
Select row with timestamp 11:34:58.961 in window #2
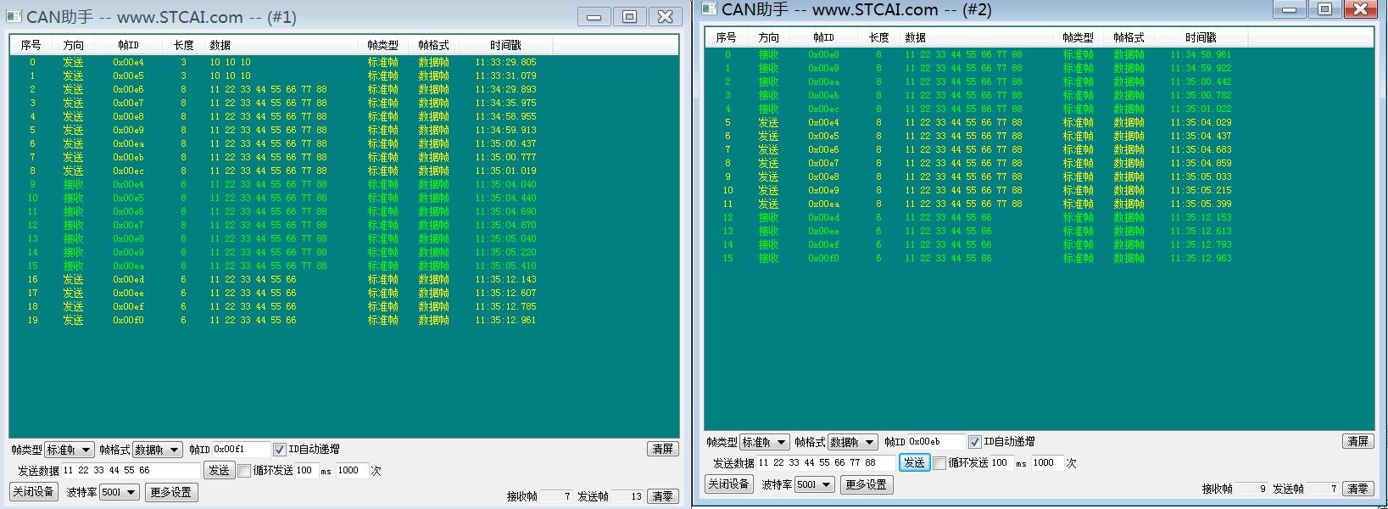pos(1040,54)
